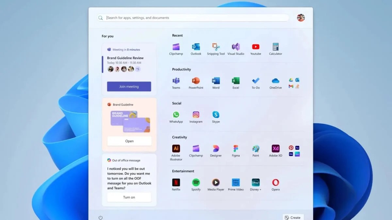Click the "Creativity" section heading
The width and height of the screenshot is (392, 220).
tap(180, 137)
